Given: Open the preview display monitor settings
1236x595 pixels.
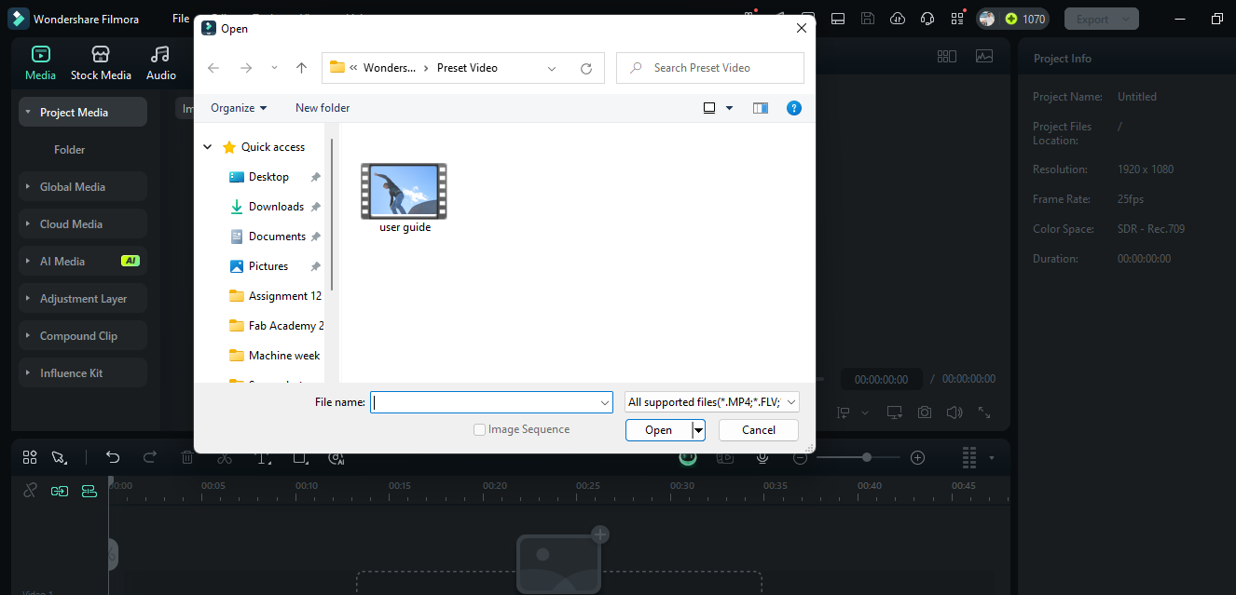Looking at the screenshot, I should [x=894, y=412].
